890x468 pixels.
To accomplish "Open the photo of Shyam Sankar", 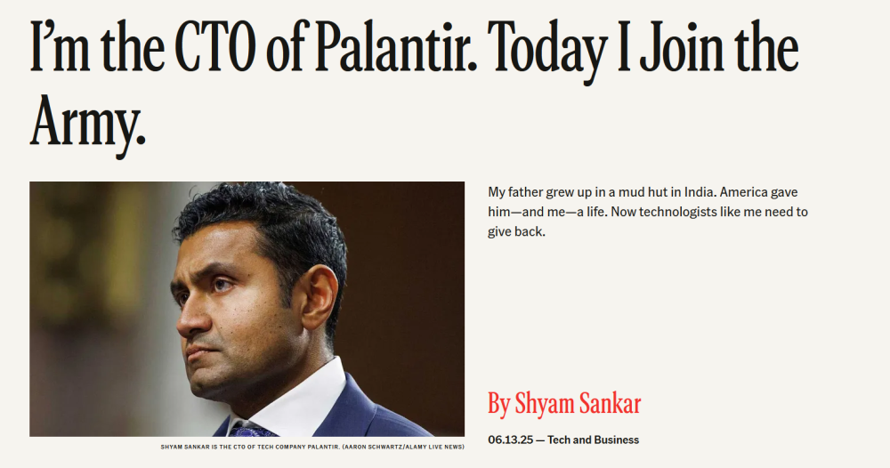I will pos(247,309).
